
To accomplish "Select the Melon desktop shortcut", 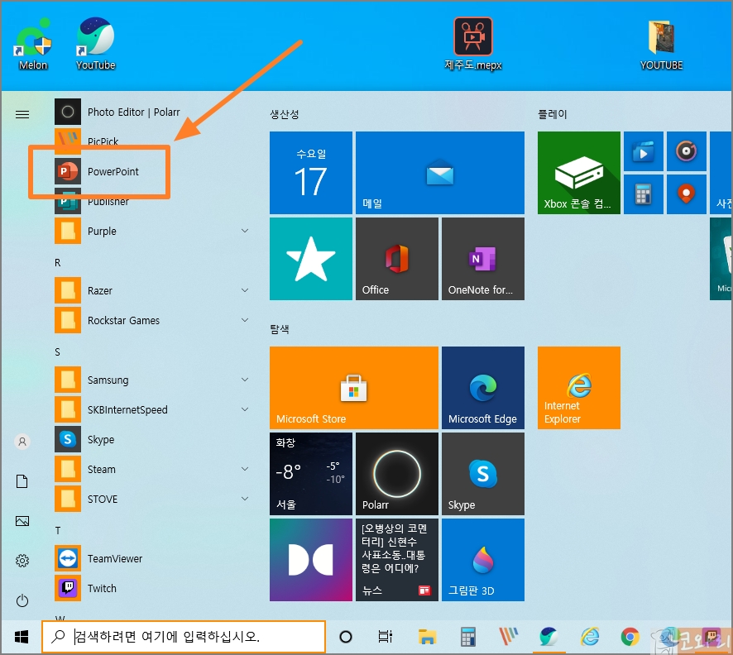I will coord(33,45).
